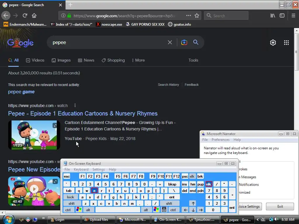Open page actions three-dot menu in address bar
The image size is (299, 224).
pyautogui.click(x=188, y=16)
